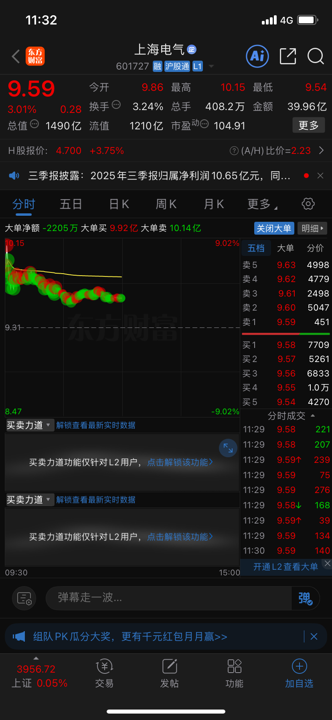Tap the 组队PK瓜分大奖 banner text
The image size is (332, 720).
[x=130, y=636]
